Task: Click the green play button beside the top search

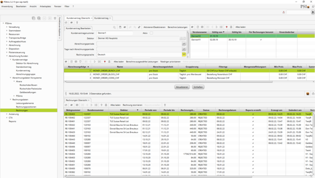Action: click(313, 12)
